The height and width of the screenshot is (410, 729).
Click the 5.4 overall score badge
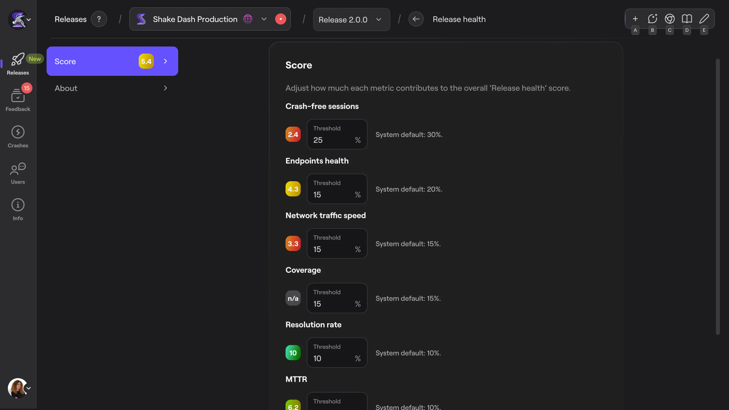(146, 61)
